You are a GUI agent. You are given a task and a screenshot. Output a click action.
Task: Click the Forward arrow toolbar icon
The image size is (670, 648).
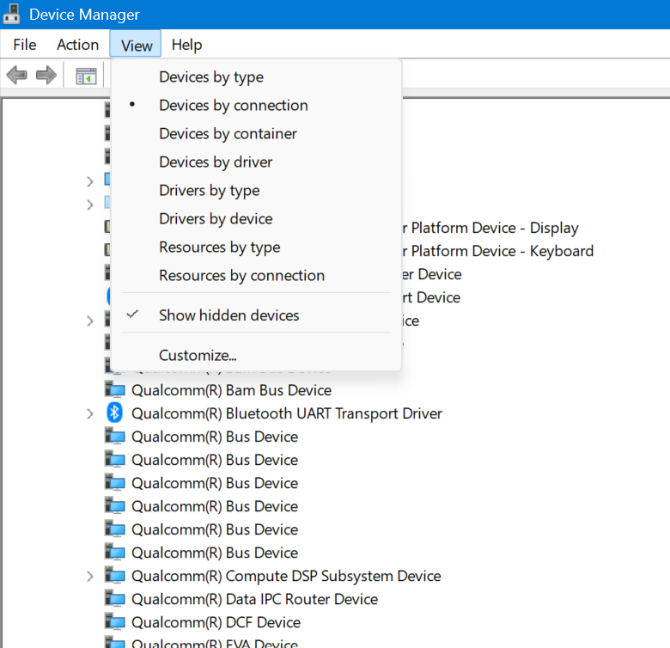pyautogui.click(x=46, y=76)
